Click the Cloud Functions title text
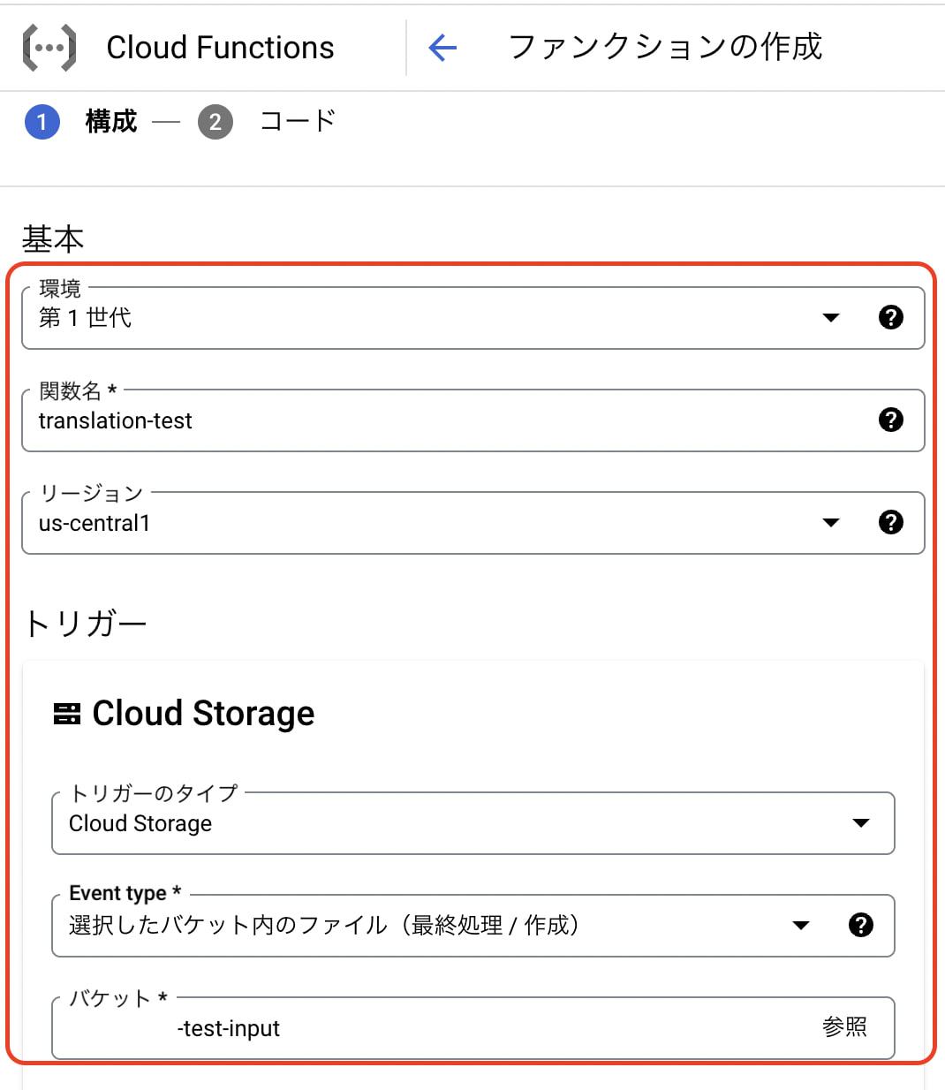 [x=220, y=48]
